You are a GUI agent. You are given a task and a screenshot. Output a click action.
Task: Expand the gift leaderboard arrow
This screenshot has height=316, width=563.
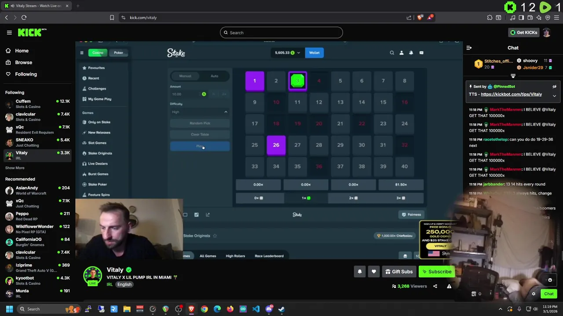tap(513, 76)
